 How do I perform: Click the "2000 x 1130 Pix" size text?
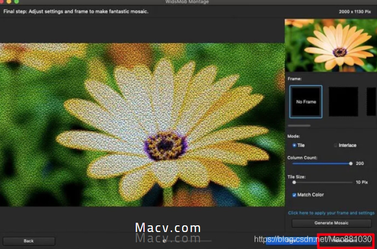pyautogui.click(x=355, y=11)
